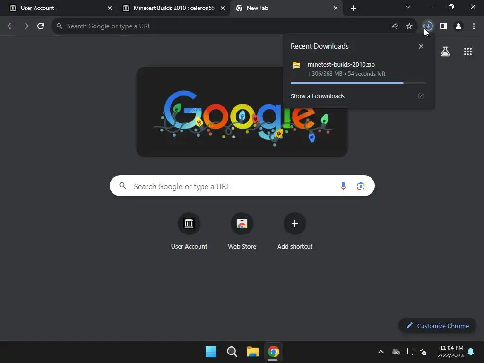This screenshot has height=363, width=484.
Task: Open the Web Store shortcut tile
Action: click(x=242, y=231)
